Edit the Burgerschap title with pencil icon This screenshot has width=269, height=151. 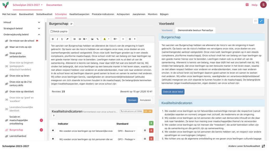[71, 24]
